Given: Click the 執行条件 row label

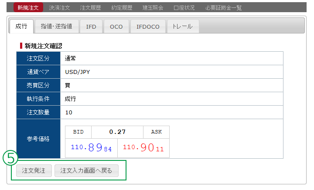Looking at the screenshot, I should pos(38,99).
